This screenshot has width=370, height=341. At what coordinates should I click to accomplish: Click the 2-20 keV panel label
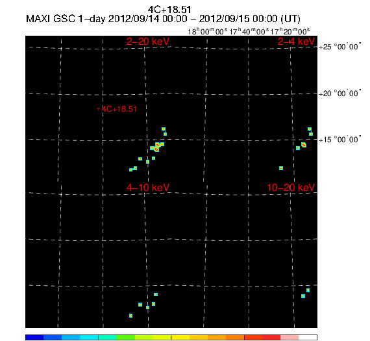pos(148,42)
